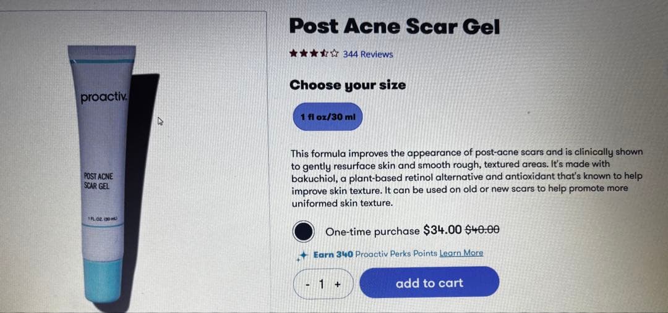This screenshot has height=313, width=668.
Task: Choose the 1 fl oz/30 ml size
Action: pyautogui.click(x=328, y=117)
